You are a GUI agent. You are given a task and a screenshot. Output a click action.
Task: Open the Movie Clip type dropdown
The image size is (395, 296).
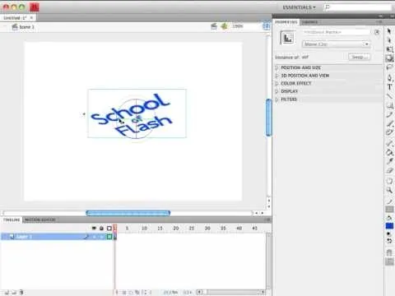(x=337, y=44)
